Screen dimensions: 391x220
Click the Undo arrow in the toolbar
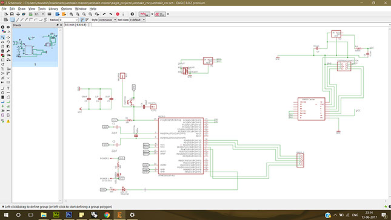(104, 14)
